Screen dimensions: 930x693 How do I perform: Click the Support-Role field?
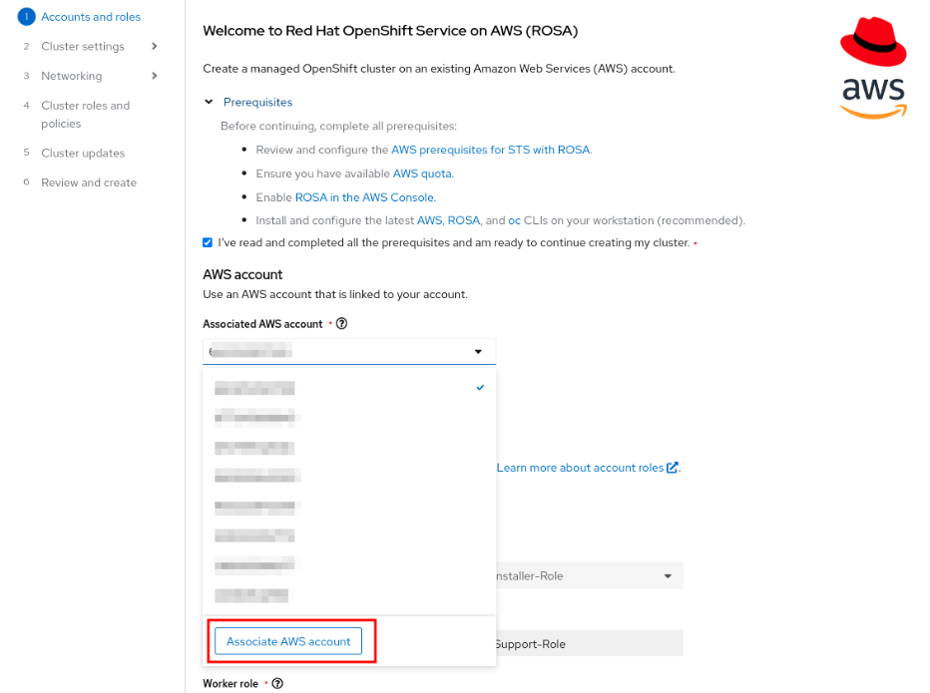pos(589,644)
